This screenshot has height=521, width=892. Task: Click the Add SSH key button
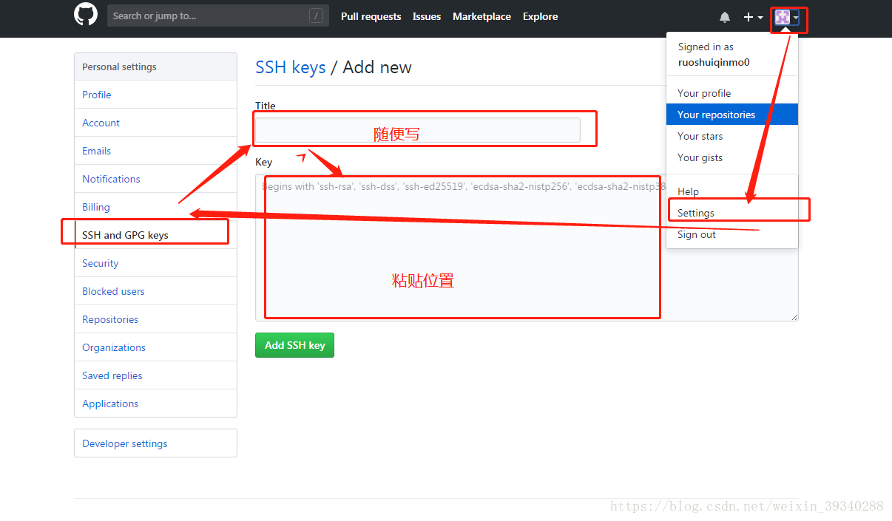point(294,345)
